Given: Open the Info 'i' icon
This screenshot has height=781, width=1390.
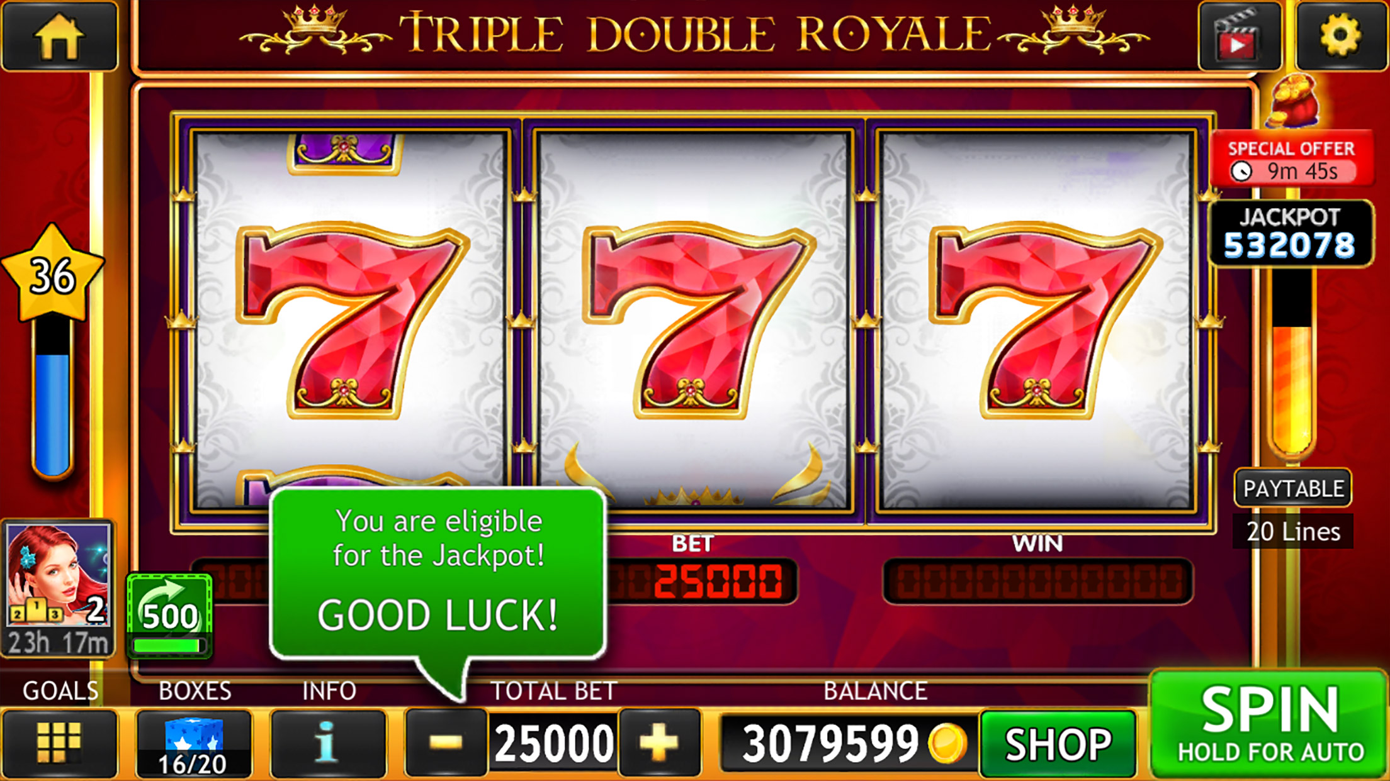Looking at the screenshot, I should (328, 744).
